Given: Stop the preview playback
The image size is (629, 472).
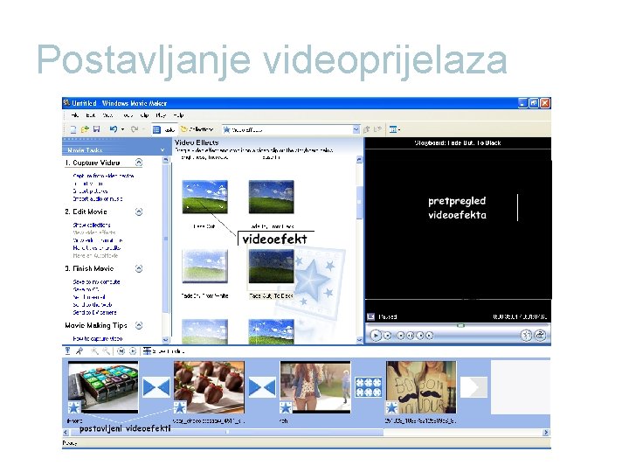Looking at the screenshot, I should [388, 336].
